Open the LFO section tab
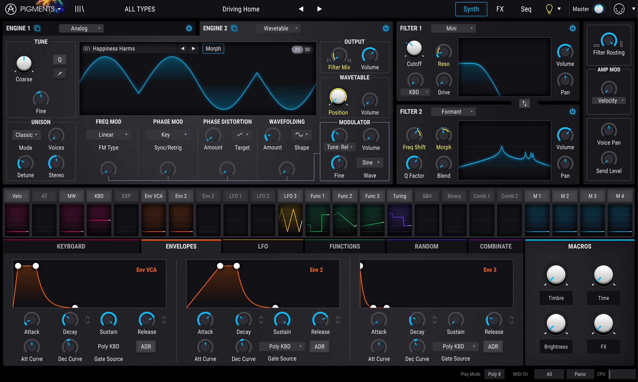 click(x=262, y=246)
